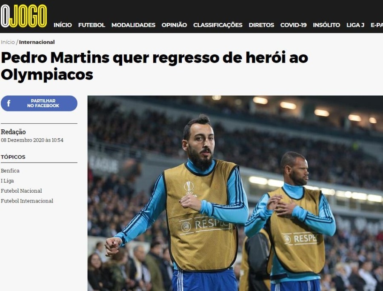Share article via Partilhar no Facebook
383x291 pixels.
coord(39,103)
